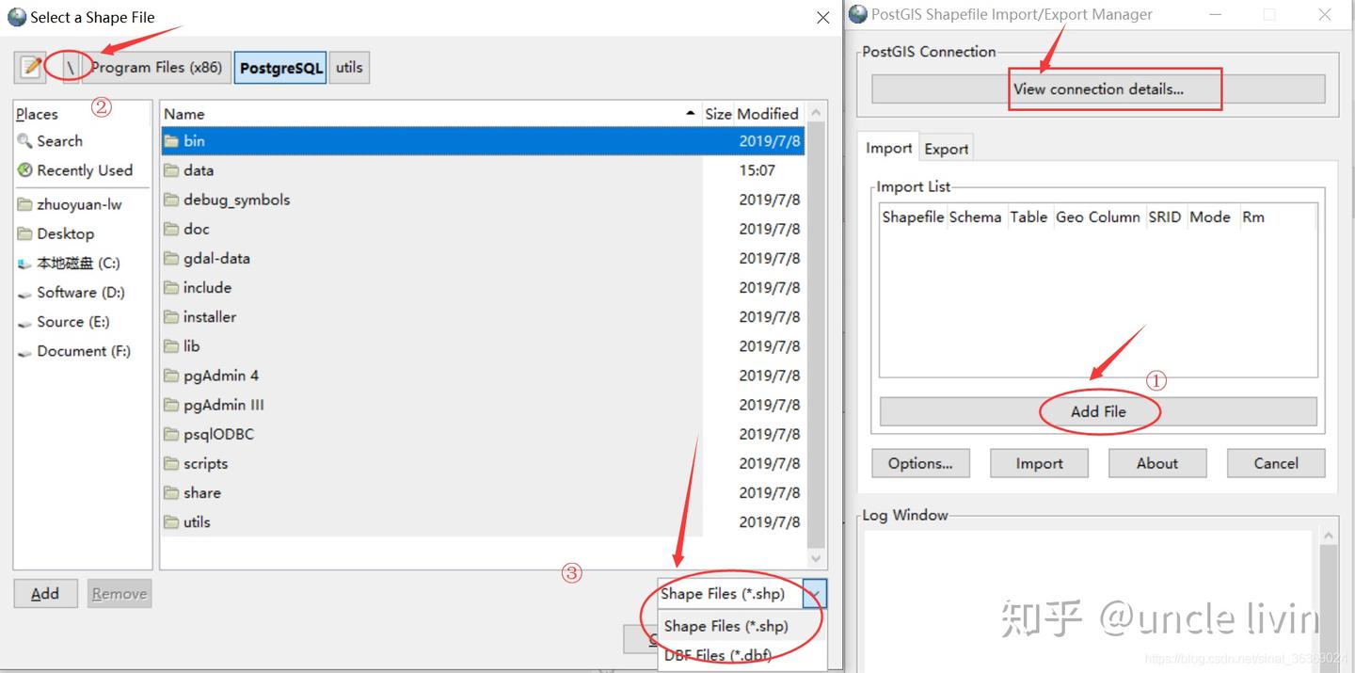Viewport: 1355px width, 673px height.
Task: Click the Add File button
Action: [x=1099, y=411]
